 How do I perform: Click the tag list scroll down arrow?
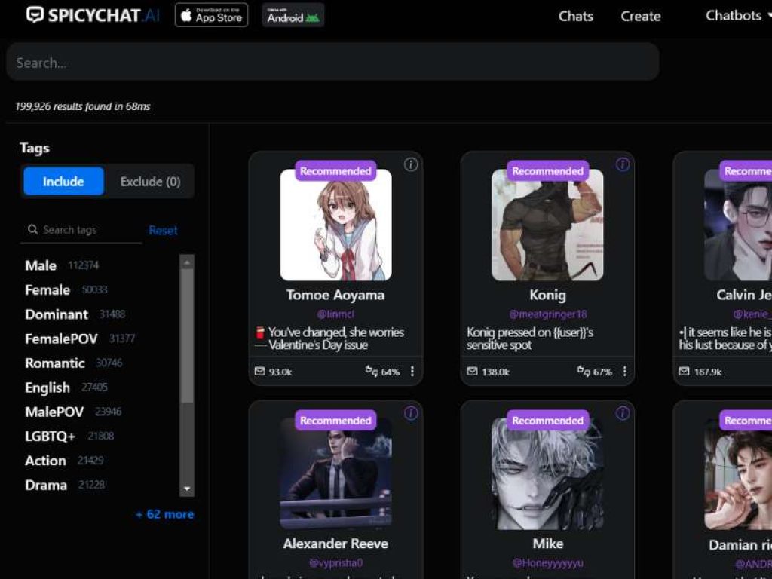tap(187, 489)
